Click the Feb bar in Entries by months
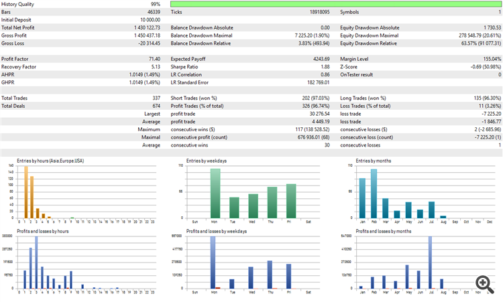This screenshot has height=302, width=503. point(374,194)
